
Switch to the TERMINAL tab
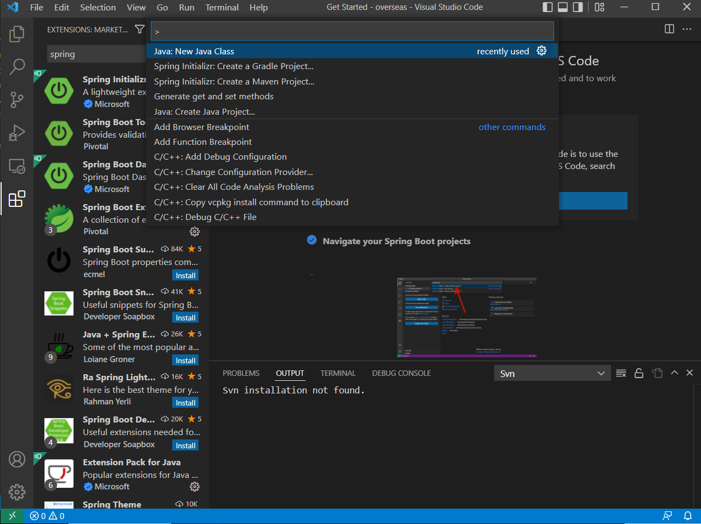point(338,373)
